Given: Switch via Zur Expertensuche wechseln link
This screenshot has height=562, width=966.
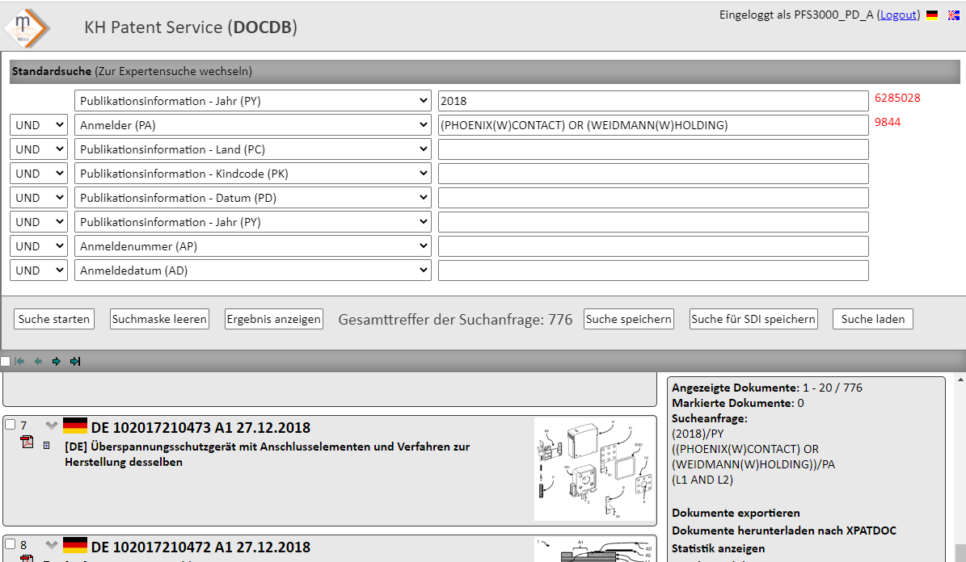Looking at the screenshot, I should tap(173, 71).
